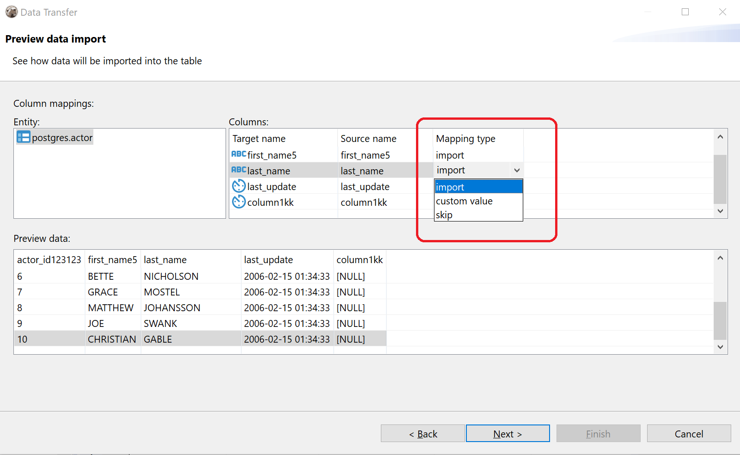Select the postgres.actor entity
This screenshot has height=455, width=740.
click(60, 137)
